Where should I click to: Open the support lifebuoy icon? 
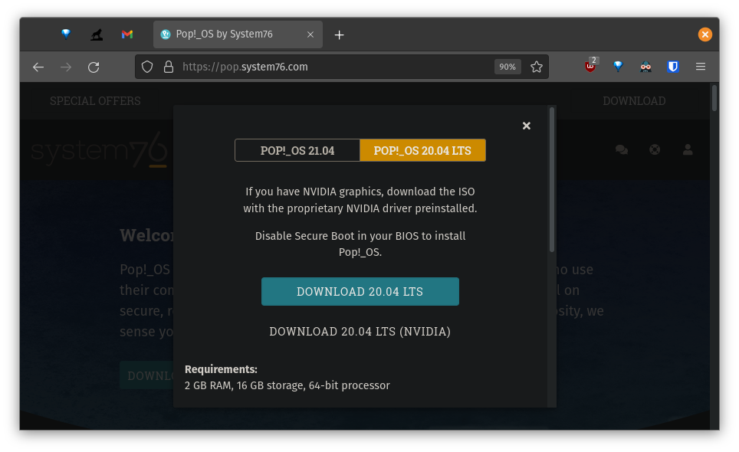(655, 149)
